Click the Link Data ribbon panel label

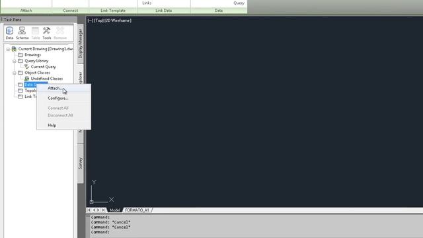[164, 11]
